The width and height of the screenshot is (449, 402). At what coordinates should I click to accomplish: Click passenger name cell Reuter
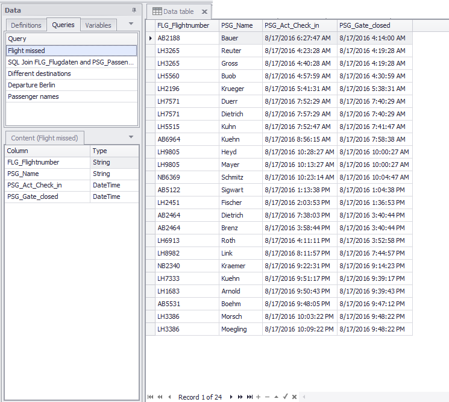point(240,51)
